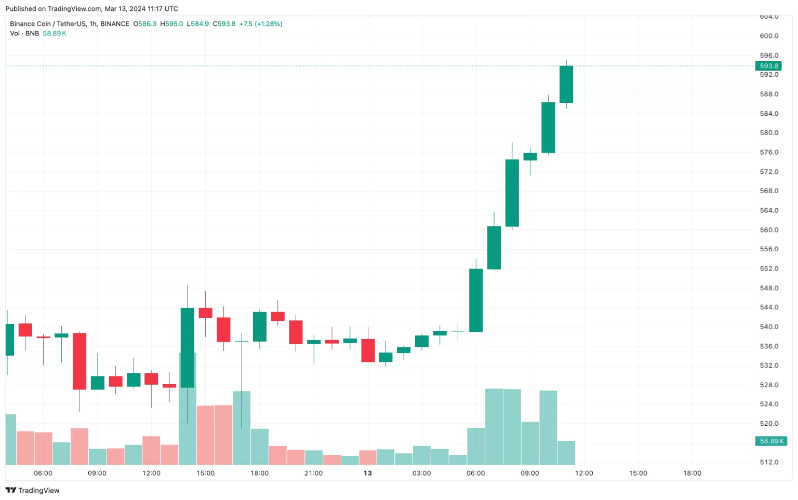Select the most recent green candle
This screenshot has width=798, height=500.
[x=566, y=84]
